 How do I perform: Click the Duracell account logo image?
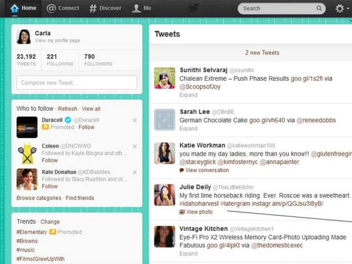[x=27, y=127]
